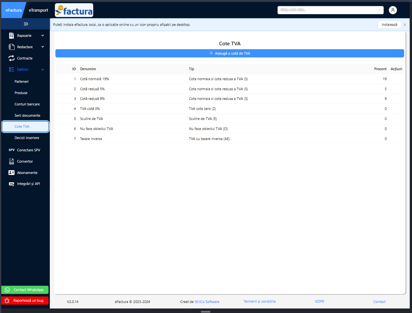
Task: Expand the Redactare submenu chevron
Action: pyautogui.click(x=43, y=47)
